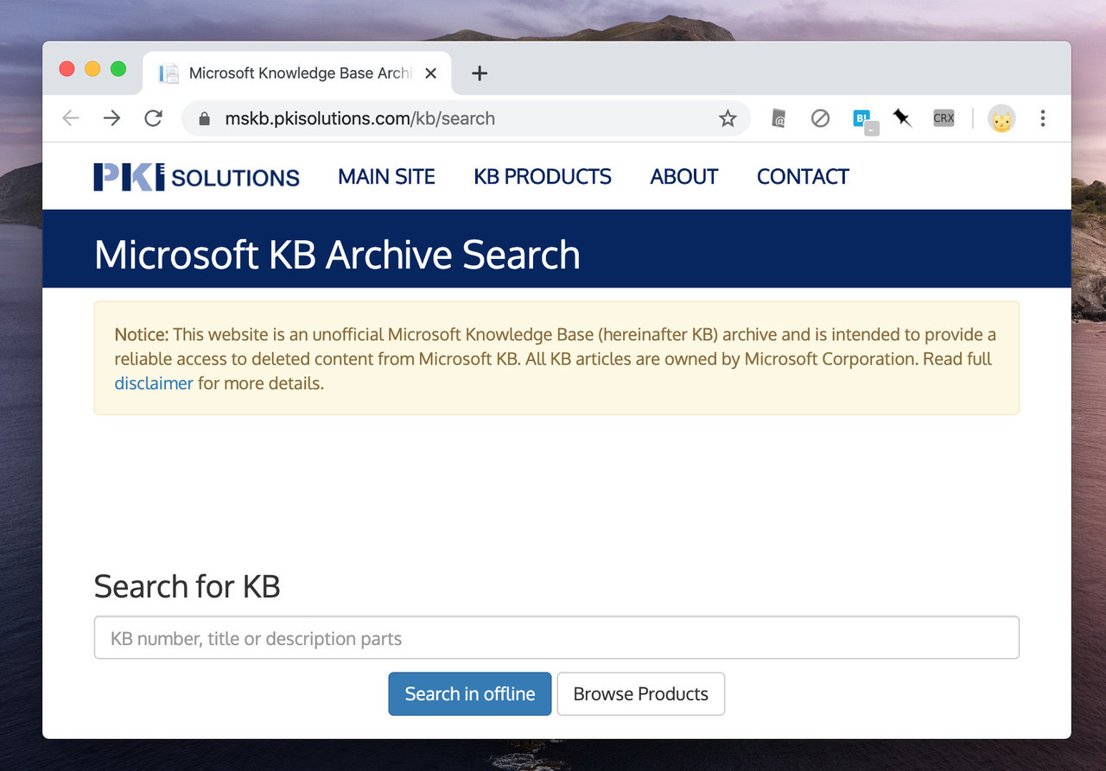This screenshot has width=1106, height=771.
Task: Close the Microsoft Knowledge Base tab
Action: 431,73
